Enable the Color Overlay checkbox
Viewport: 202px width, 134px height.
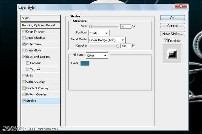[24, 82]
